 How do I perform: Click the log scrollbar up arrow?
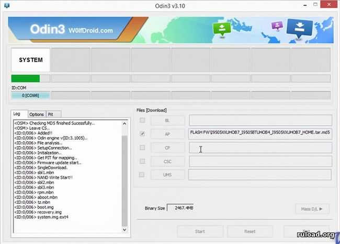pos(124,124)
